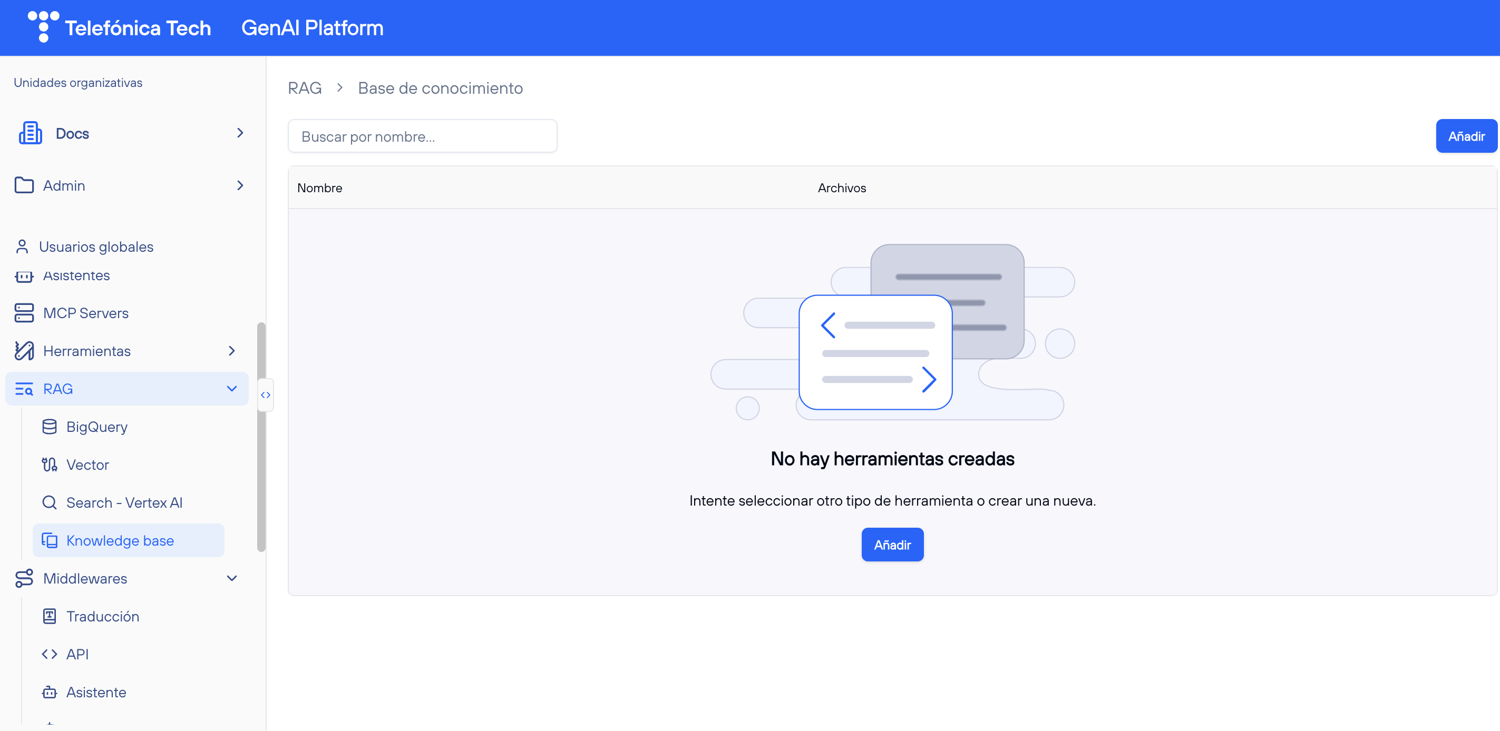This screenshot has width=1500, height=731.
Task: Open the Knowledge base menu item
Action: 120,540
